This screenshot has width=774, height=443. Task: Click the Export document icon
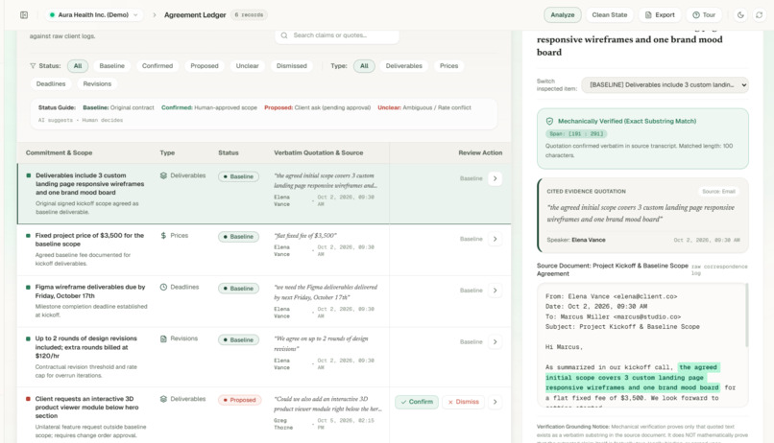point(648,14)
